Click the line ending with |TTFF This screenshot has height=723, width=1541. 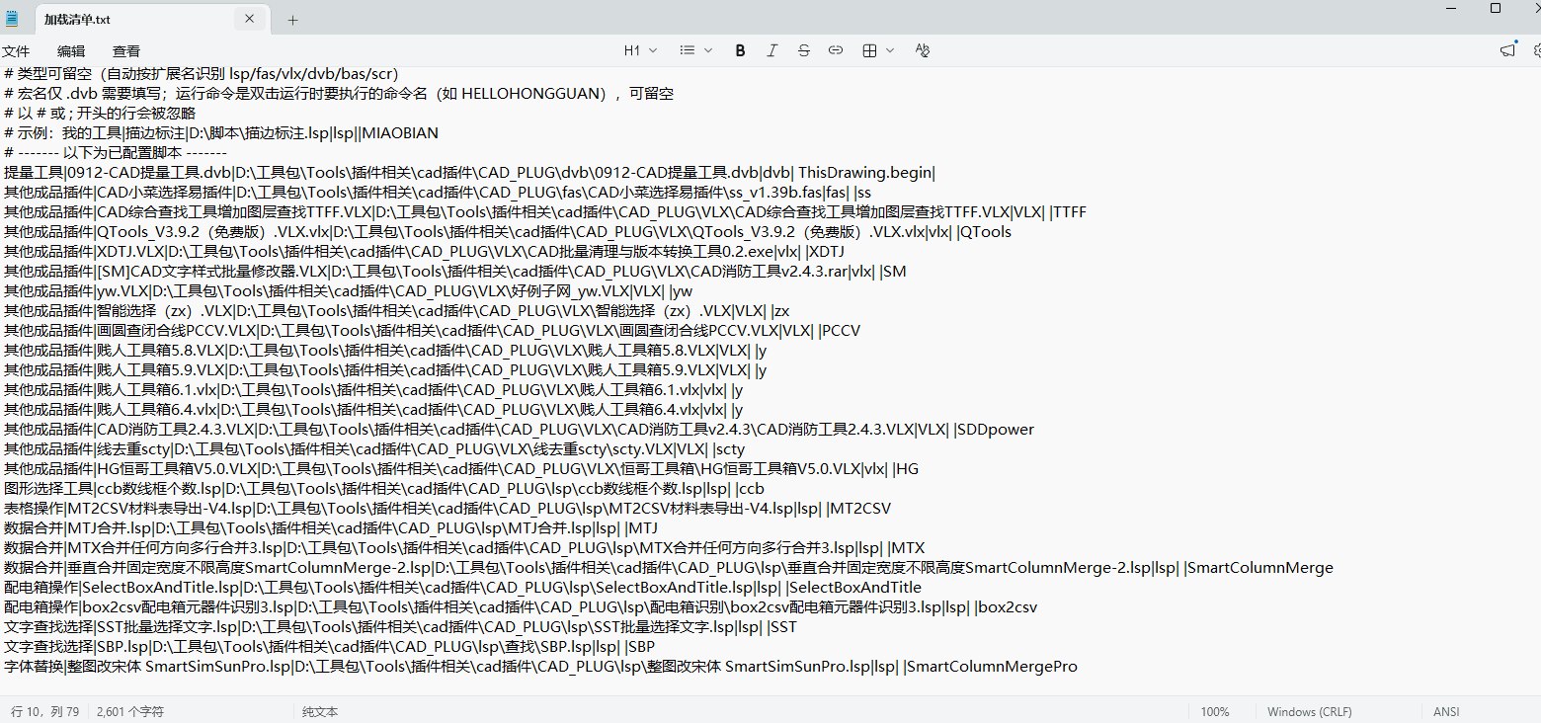[545, 212]
